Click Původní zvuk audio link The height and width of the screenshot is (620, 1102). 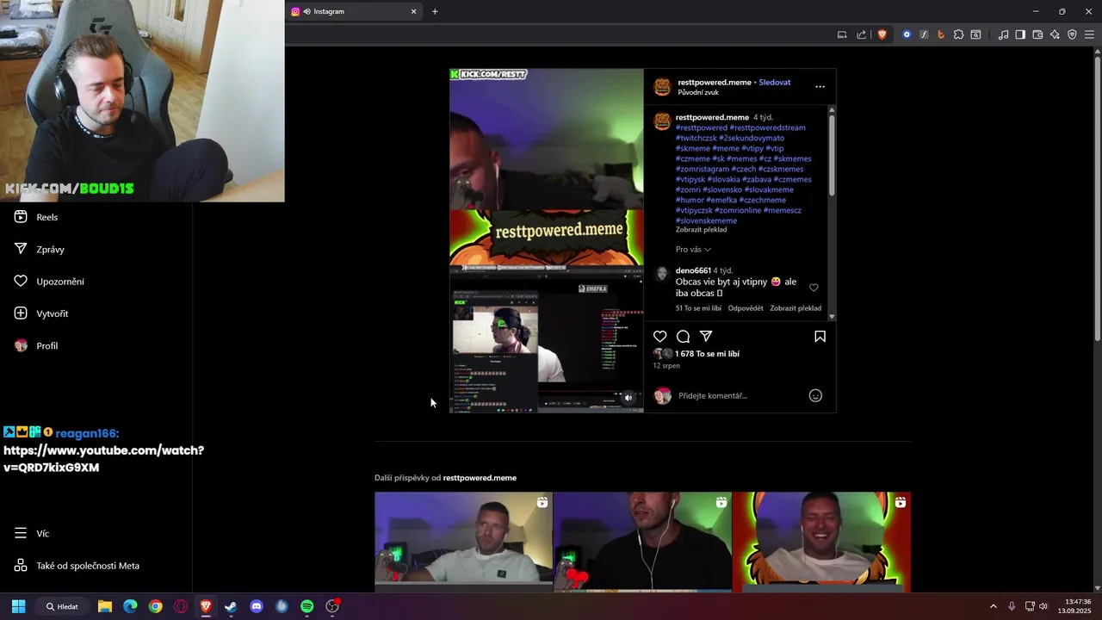point(698,92)
